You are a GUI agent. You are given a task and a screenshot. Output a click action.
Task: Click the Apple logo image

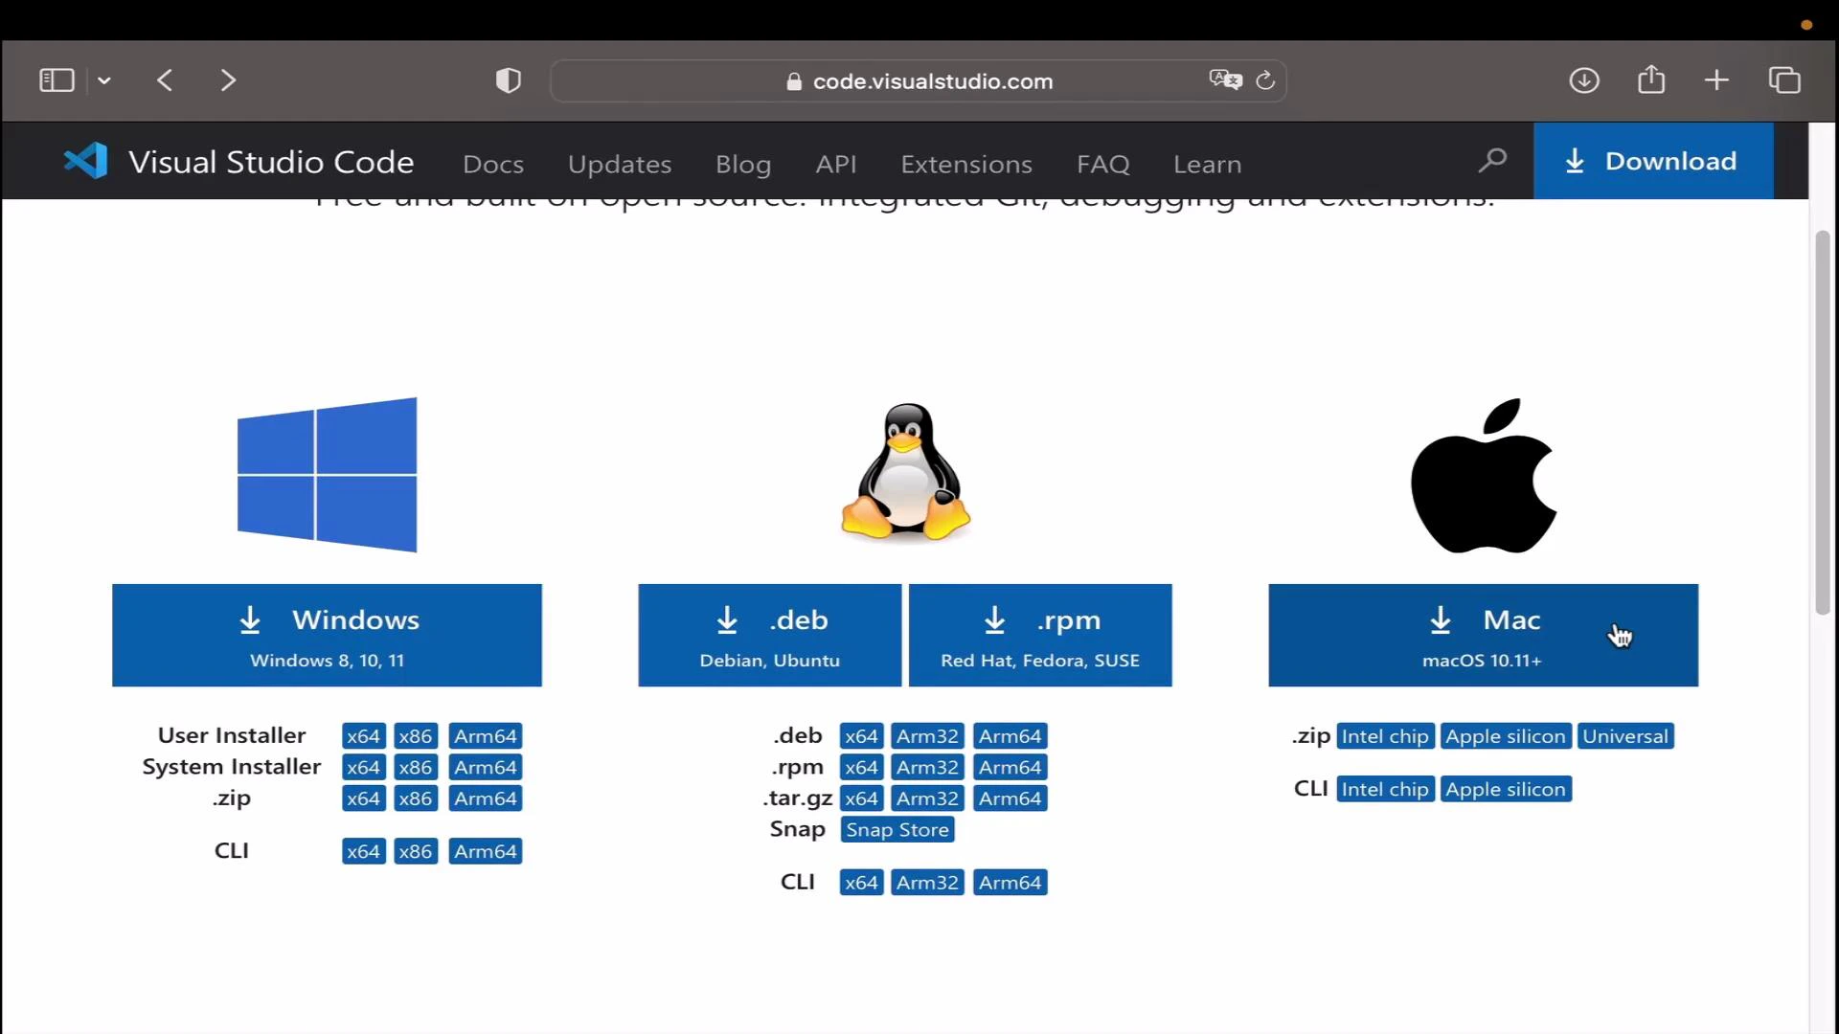1484,476
